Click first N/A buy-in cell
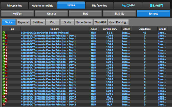 point(110,97)
